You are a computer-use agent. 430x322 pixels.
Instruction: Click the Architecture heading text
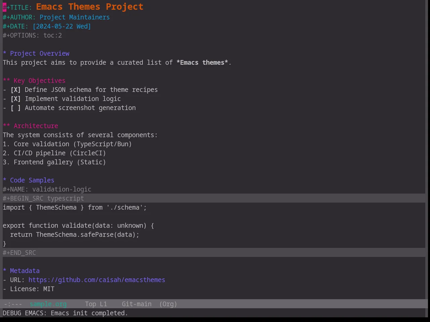pyautogui.click(x=36, y=126)
